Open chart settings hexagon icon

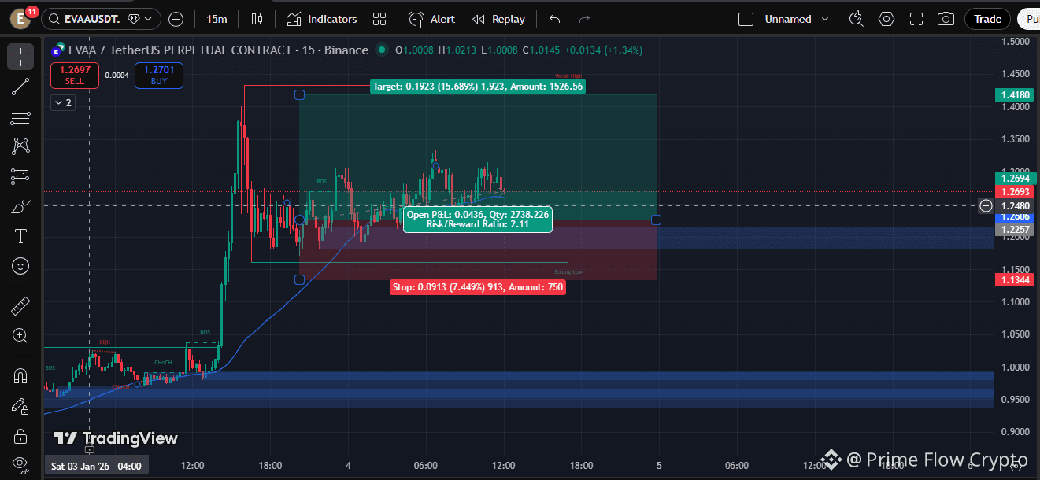[x=886, y=19]
